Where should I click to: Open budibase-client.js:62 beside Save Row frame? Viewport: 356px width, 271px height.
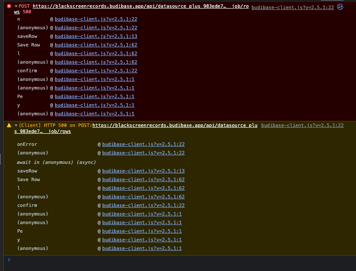click(94, 45)
